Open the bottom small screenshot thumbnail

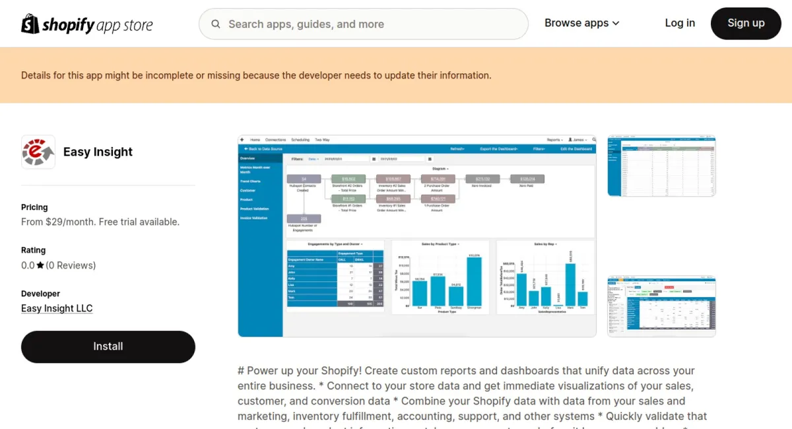(x=661, y=306)
